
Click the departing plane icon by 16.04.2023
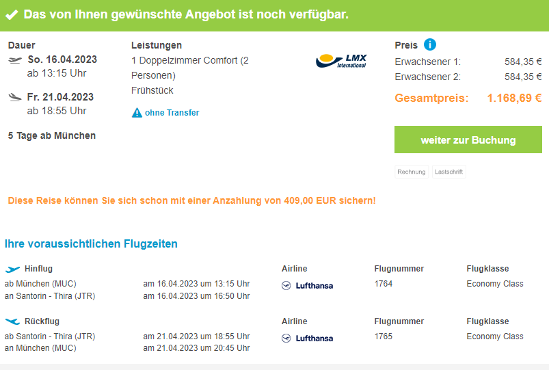click(15, 60)
